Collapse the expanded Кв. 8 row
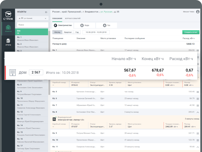 [x=198, y=112]
